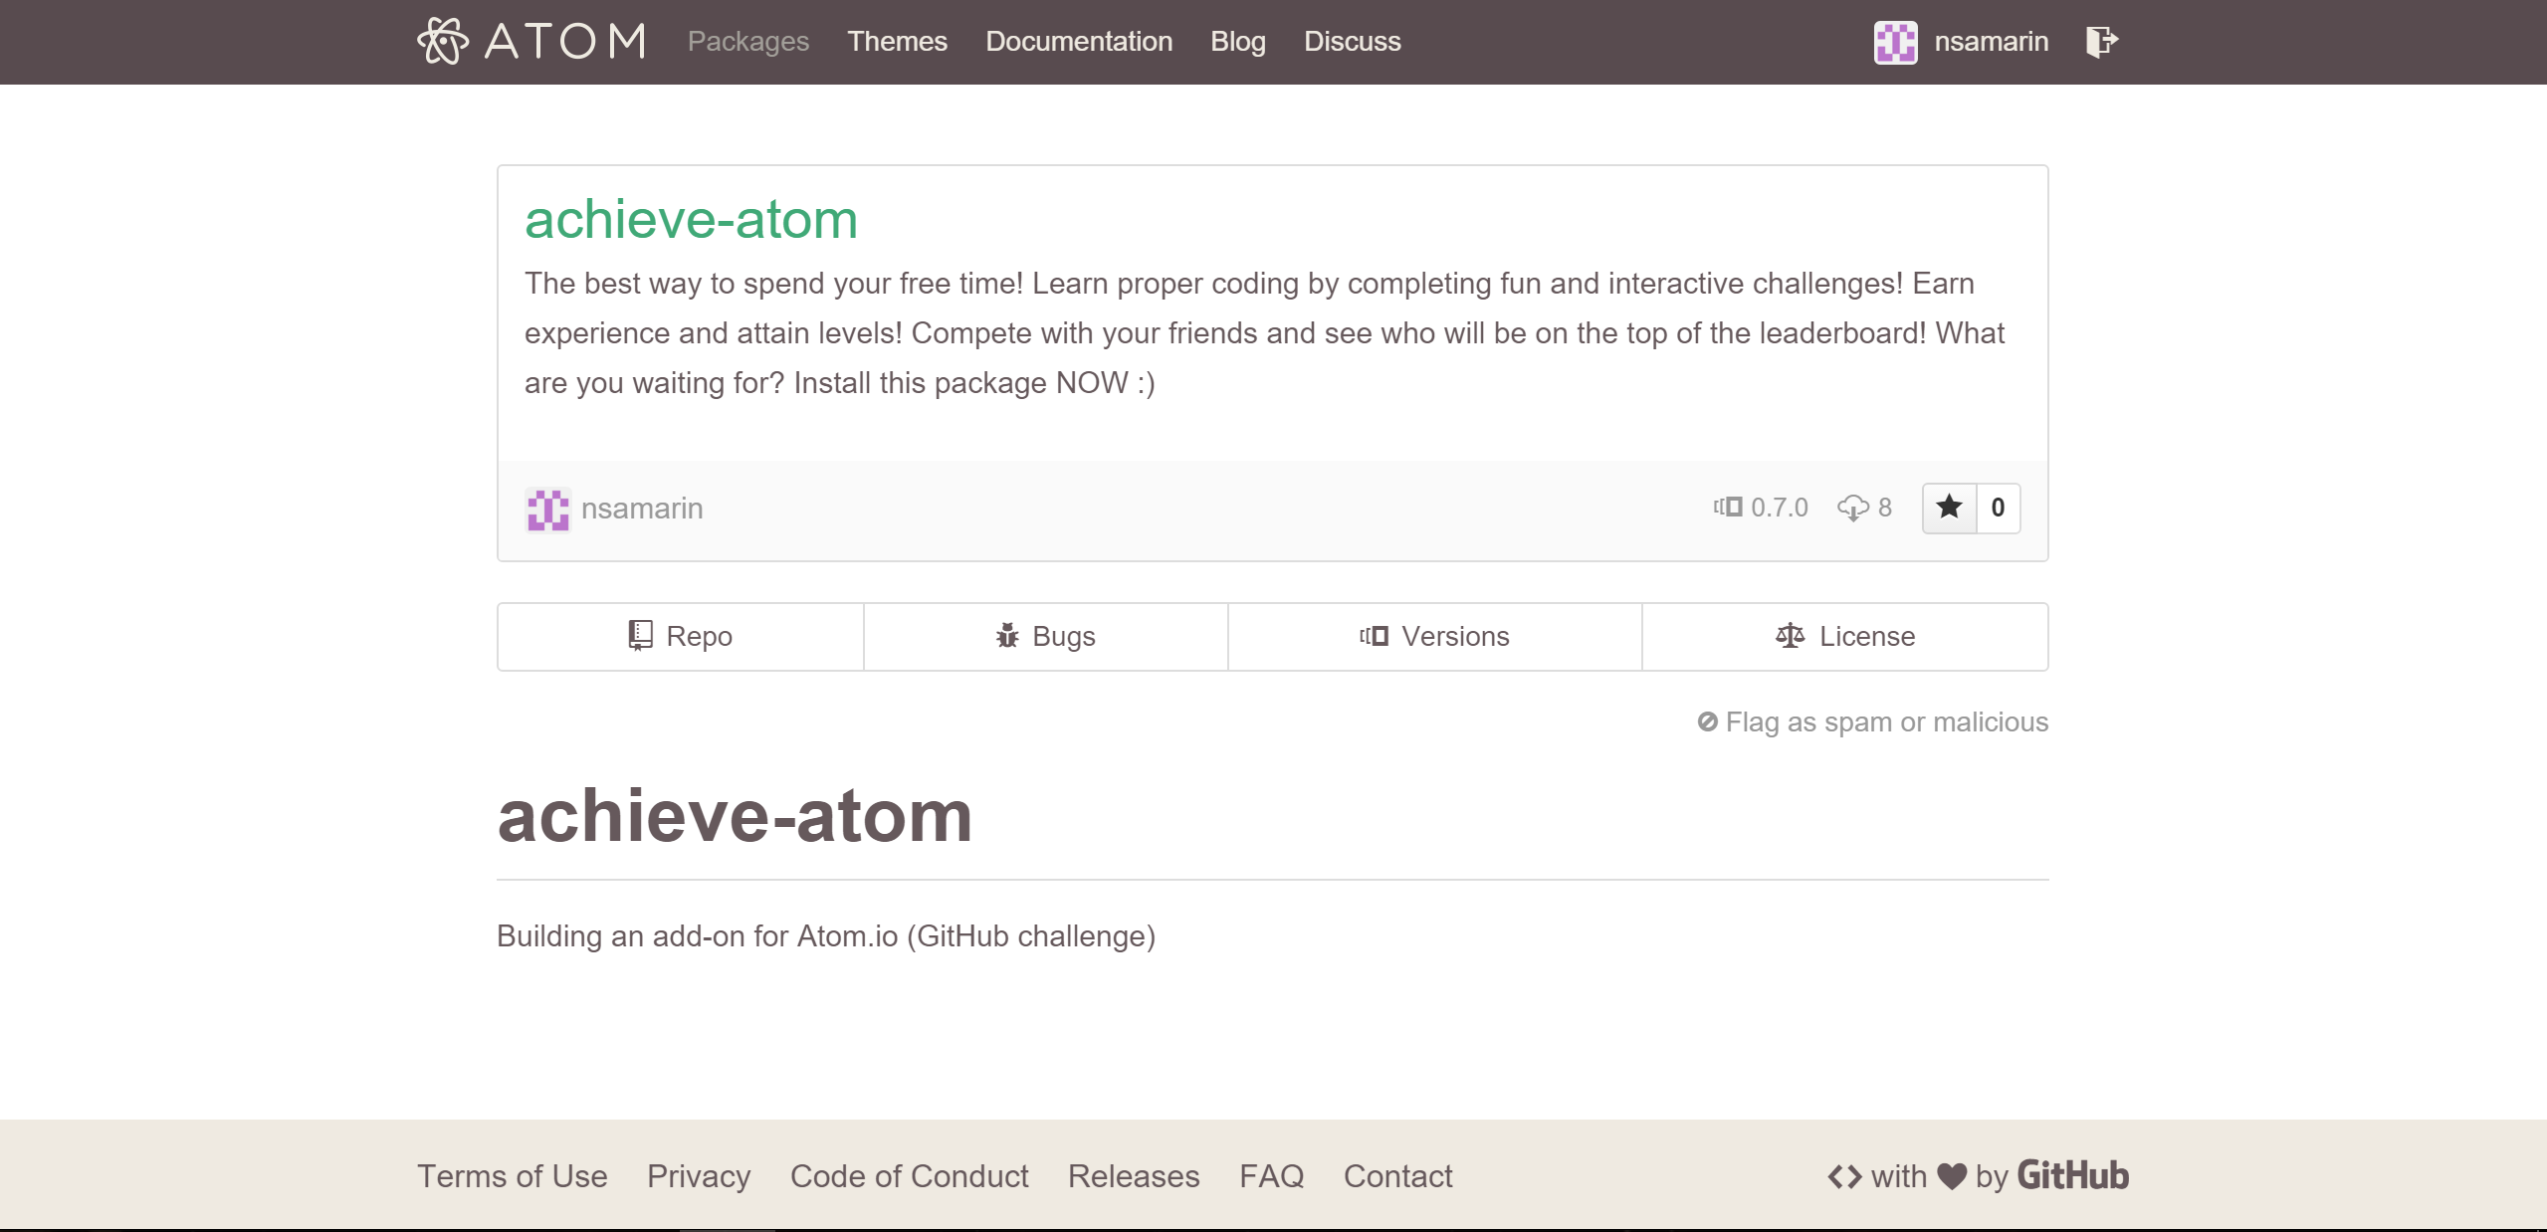Open Documentation menu item
This screenshot has height=1232, width=2547.
(1078, 41)
